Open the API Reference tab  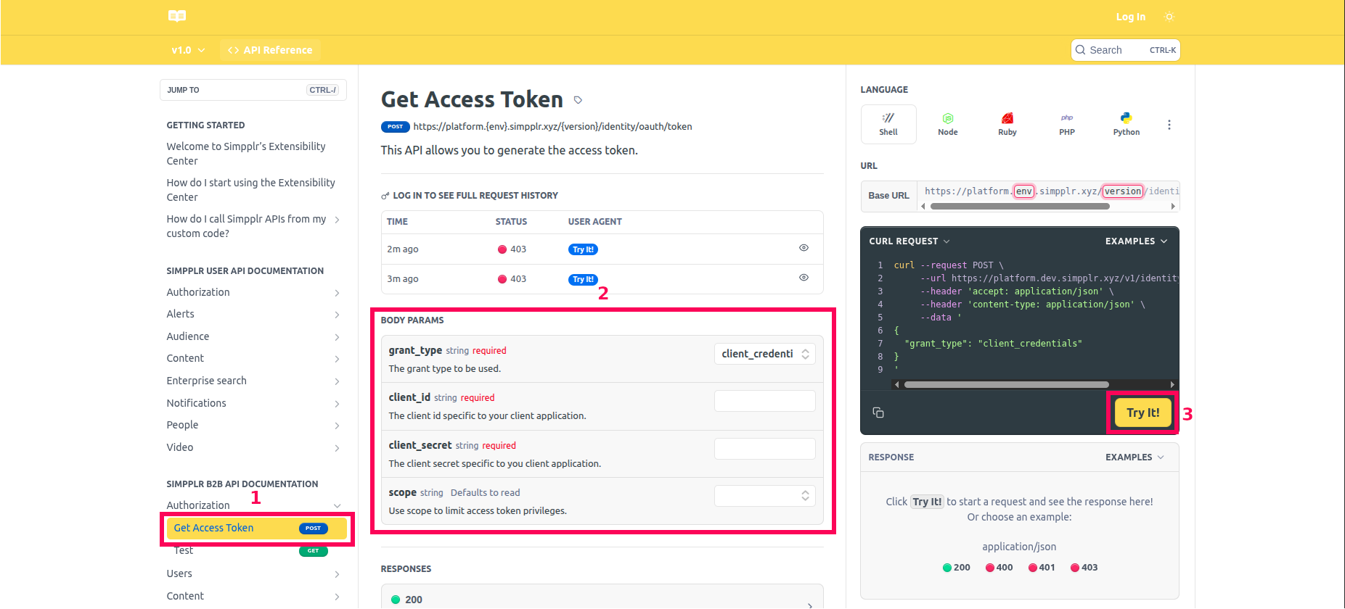pyautogui.click(x=270, y=50)
